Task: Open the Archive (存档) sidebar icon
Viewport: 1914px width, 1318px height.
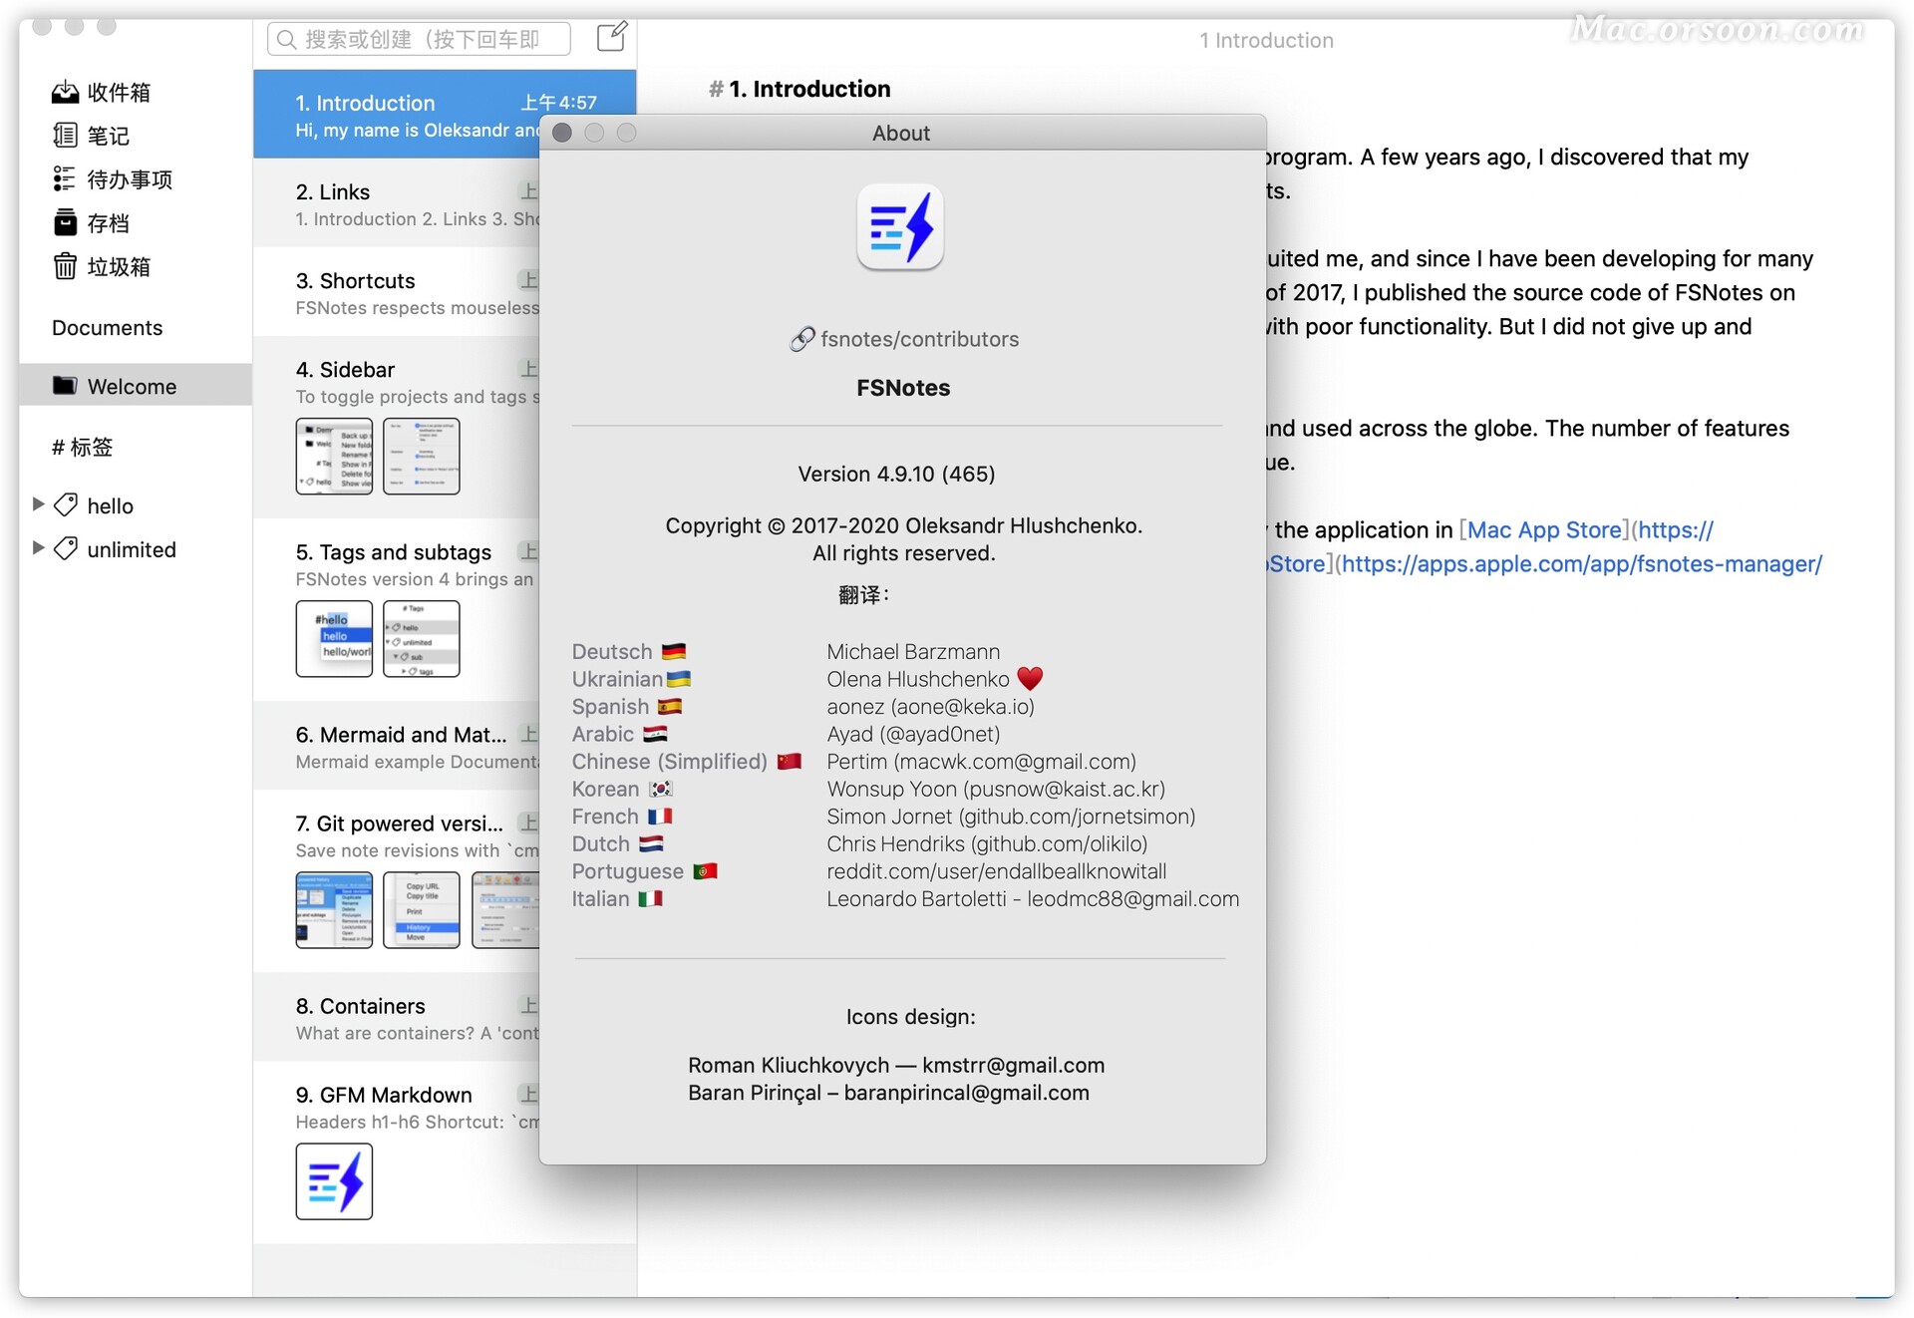Action: coord(65,222)
